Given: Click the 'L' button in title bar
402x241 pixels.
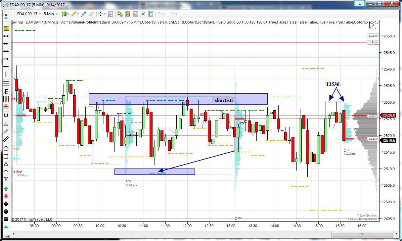Looking at the screenshot, I should click(359, 3).
